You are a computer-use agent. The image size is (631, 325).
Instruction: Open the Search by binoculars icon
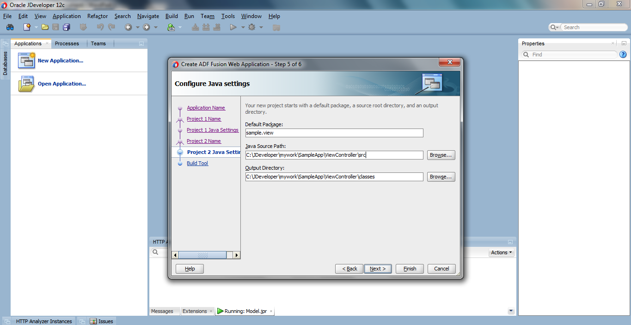point(10,27)
